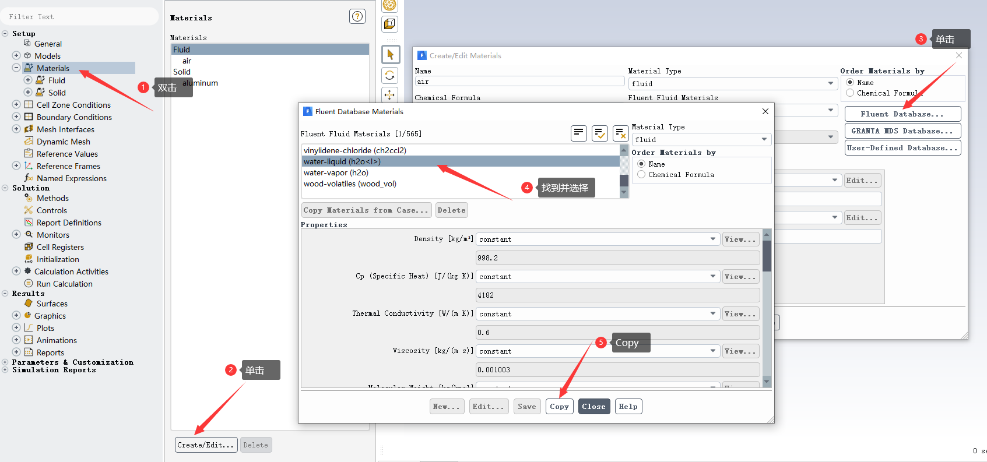
Task: Choose Name radio in Create/Edit Materials
Action: tap(850, 83)
